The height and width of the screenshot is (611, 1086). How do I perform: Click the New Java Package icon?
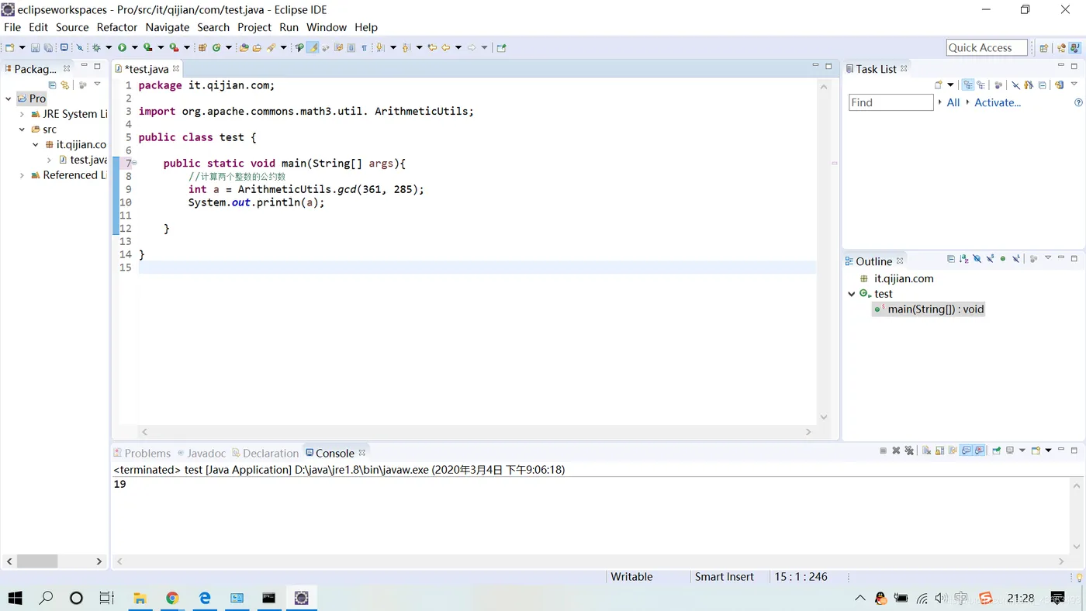pos(202,47)
